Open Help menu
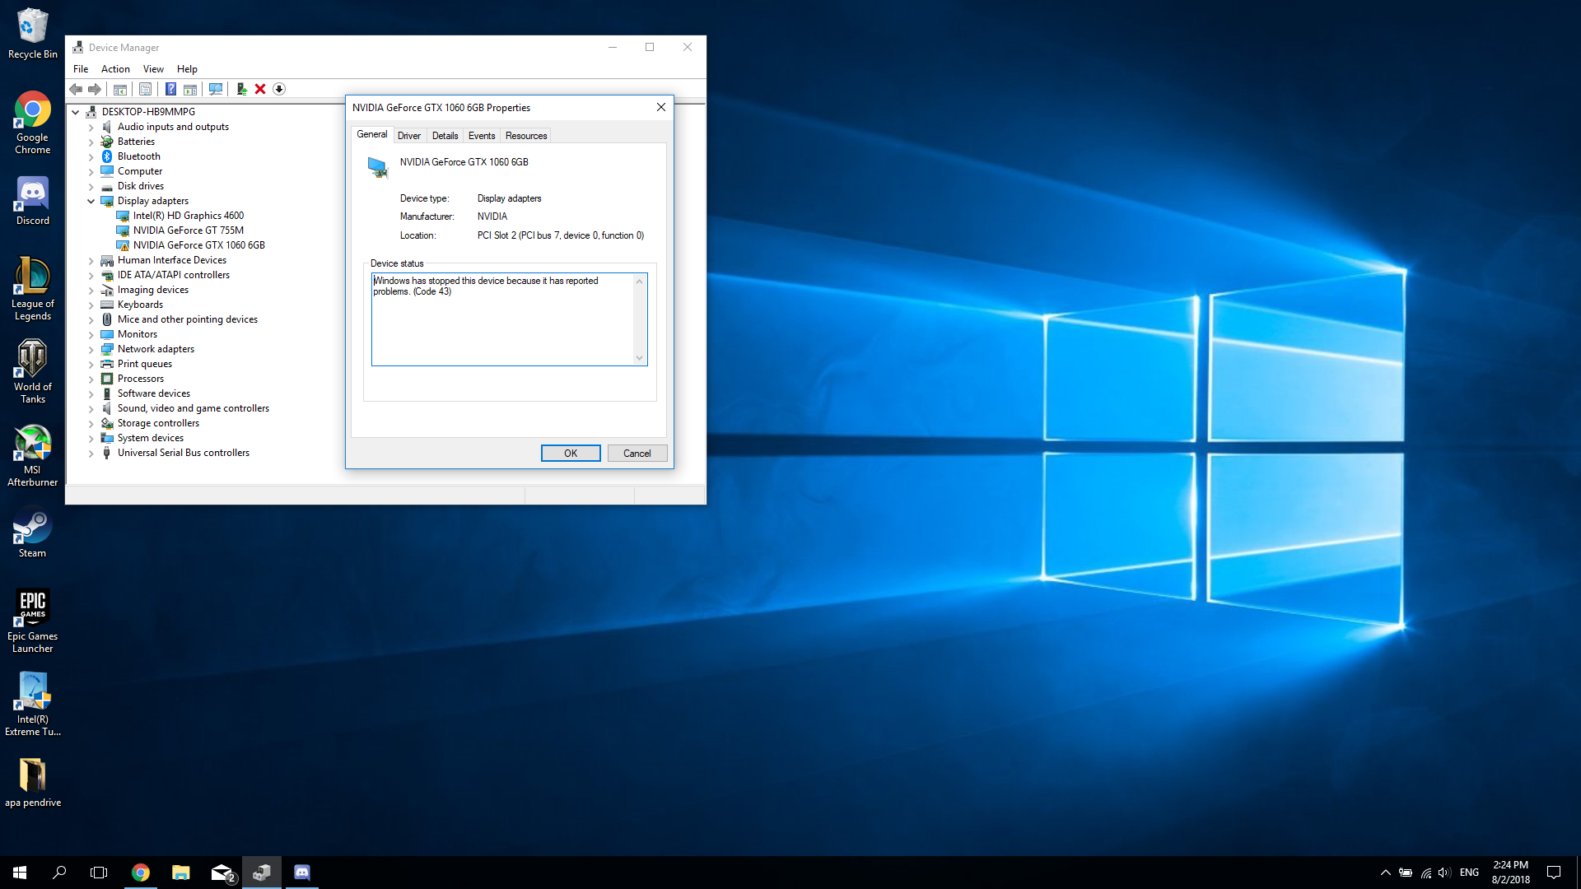Image resolution: width=1581 pixels, height=889 pixels. pos(187,69)
